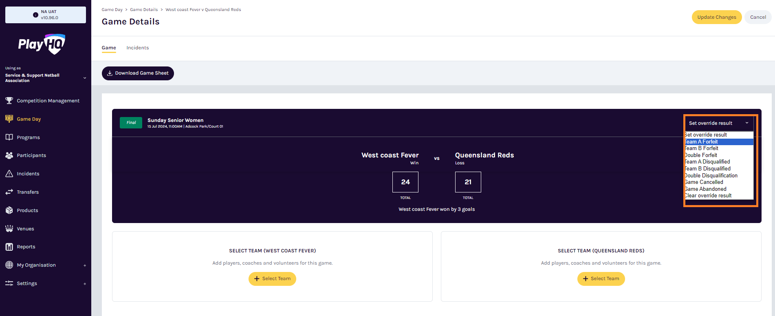Click the PlayHQ logo
The width and height of the screenshot is (775, 316).
click(42, 44)
